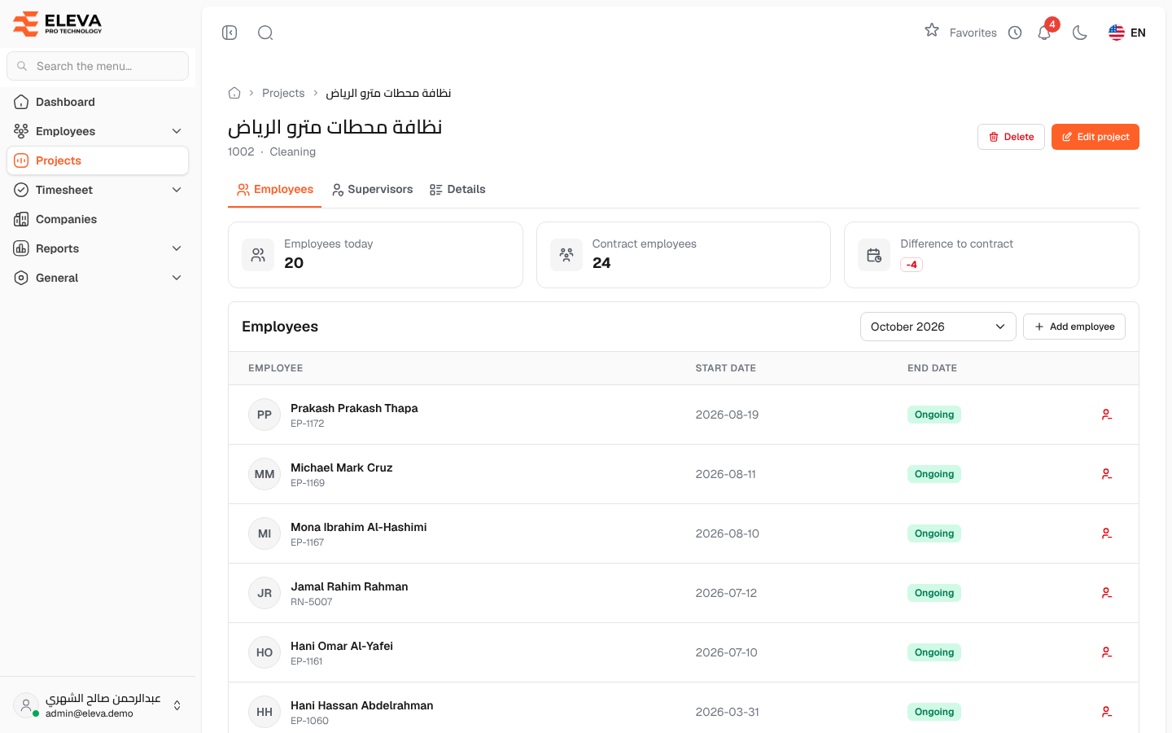
Task: Click the Ongoing badge for Mona Ibrahim
Action: pyautogui.click(x=934, y=533)
